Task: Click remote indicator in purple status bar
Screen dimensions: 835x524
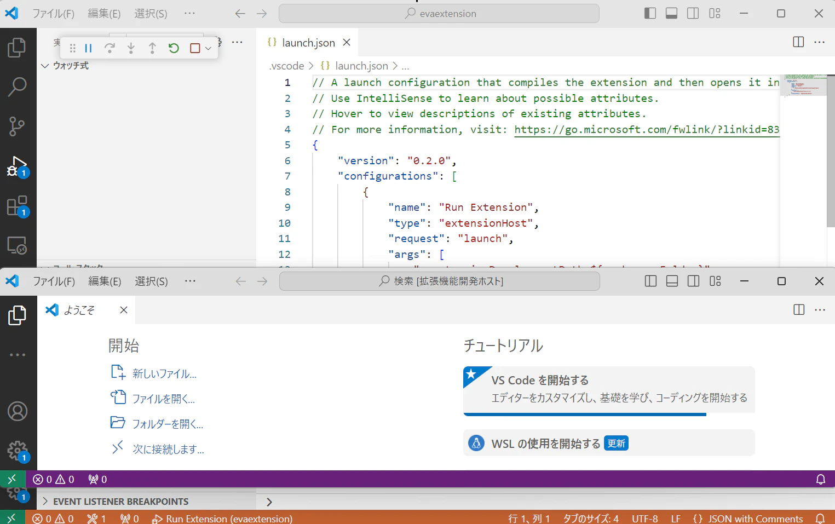Action: [13, 479]
